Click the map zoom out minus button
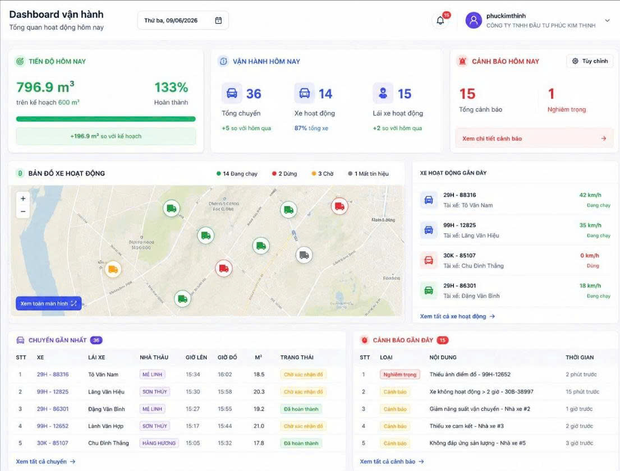 pos(23,211)
